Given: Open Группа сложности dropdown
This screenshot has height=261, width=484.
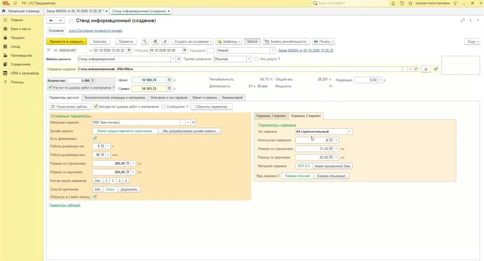Looking at the screenshot, I should point(249,59).
